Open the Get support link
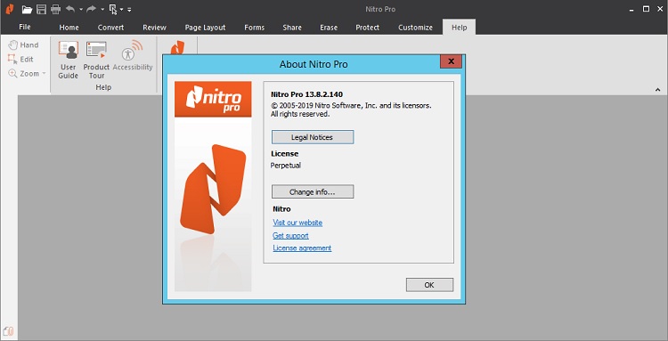 [290, 235]
